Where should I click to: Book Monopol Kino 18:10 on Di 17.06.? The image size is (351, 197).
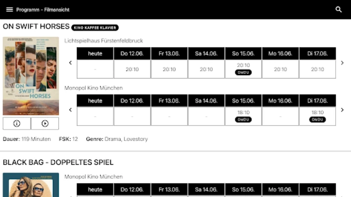click(x=317, y=116)
